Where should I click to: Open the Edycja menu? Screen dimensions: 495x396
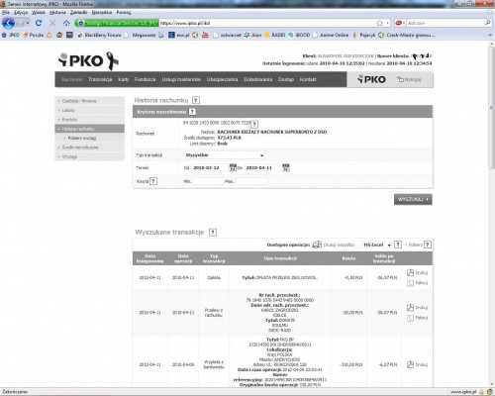[21, 12]
